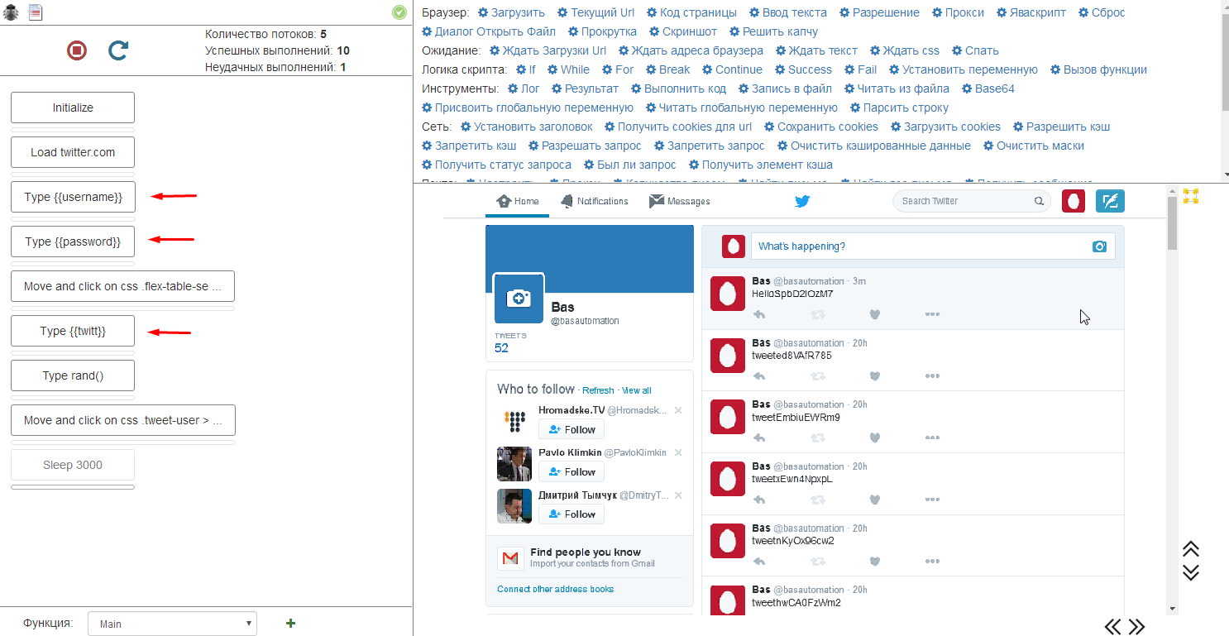This screenshot has width=1229, height=636.
Task: Switch to Twitter Messages tab
Action: (x=680, y=201)
